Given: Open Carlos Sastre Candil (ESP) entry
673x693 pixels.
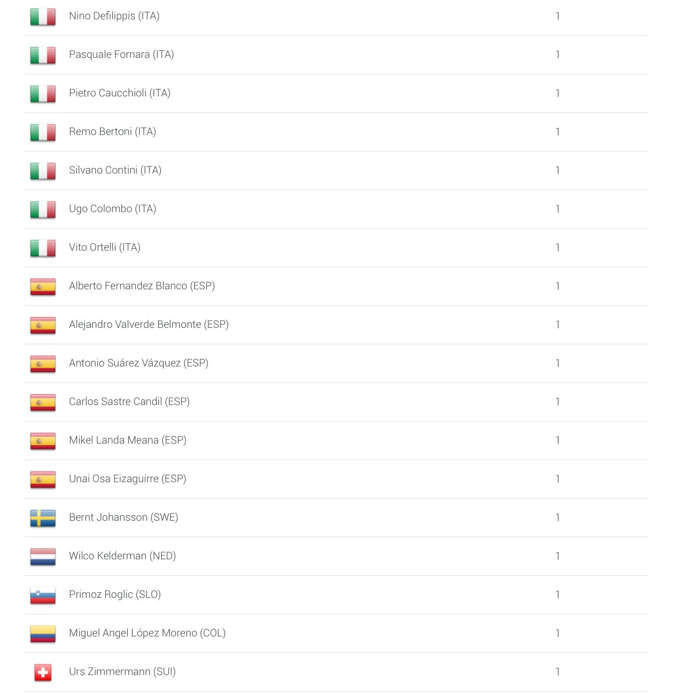Looking at the screenshot, I should point(129,402).
